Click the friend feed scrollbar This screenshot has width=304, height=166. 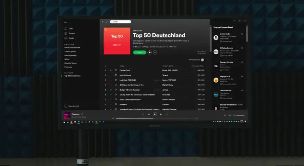[x=247, y=34]
